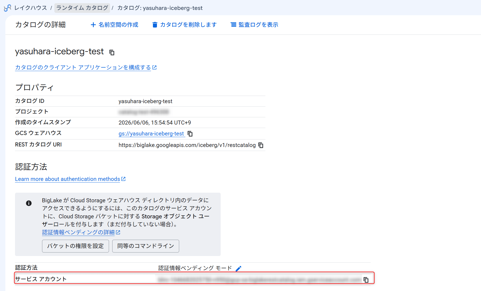Screen dimensions: 481x291
Task: Select the REST catalog URL text
Action: tap(187, 145)
